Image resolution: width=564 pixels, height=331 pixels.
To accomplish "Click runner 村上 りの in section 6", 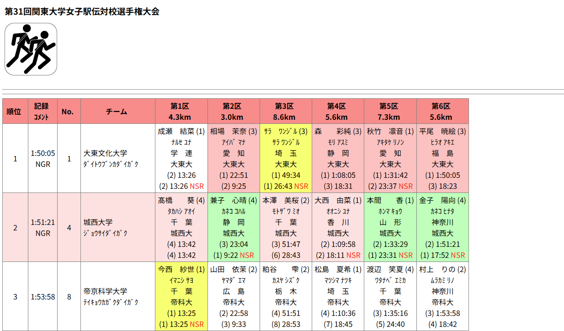I will 442,296.
